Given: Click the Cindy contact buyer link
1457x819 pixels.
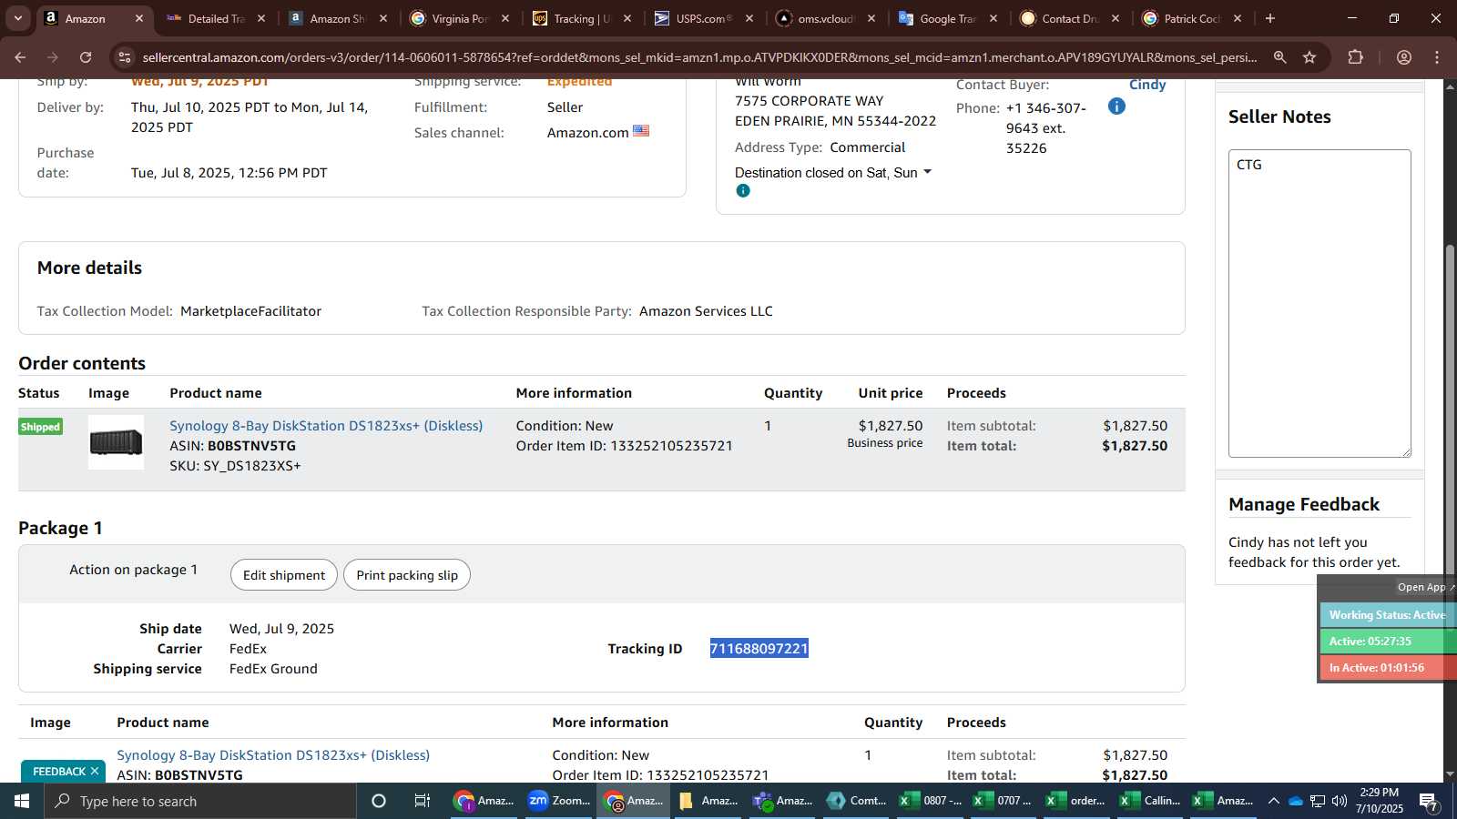Looking at the screenshot, I should 1146,85.
